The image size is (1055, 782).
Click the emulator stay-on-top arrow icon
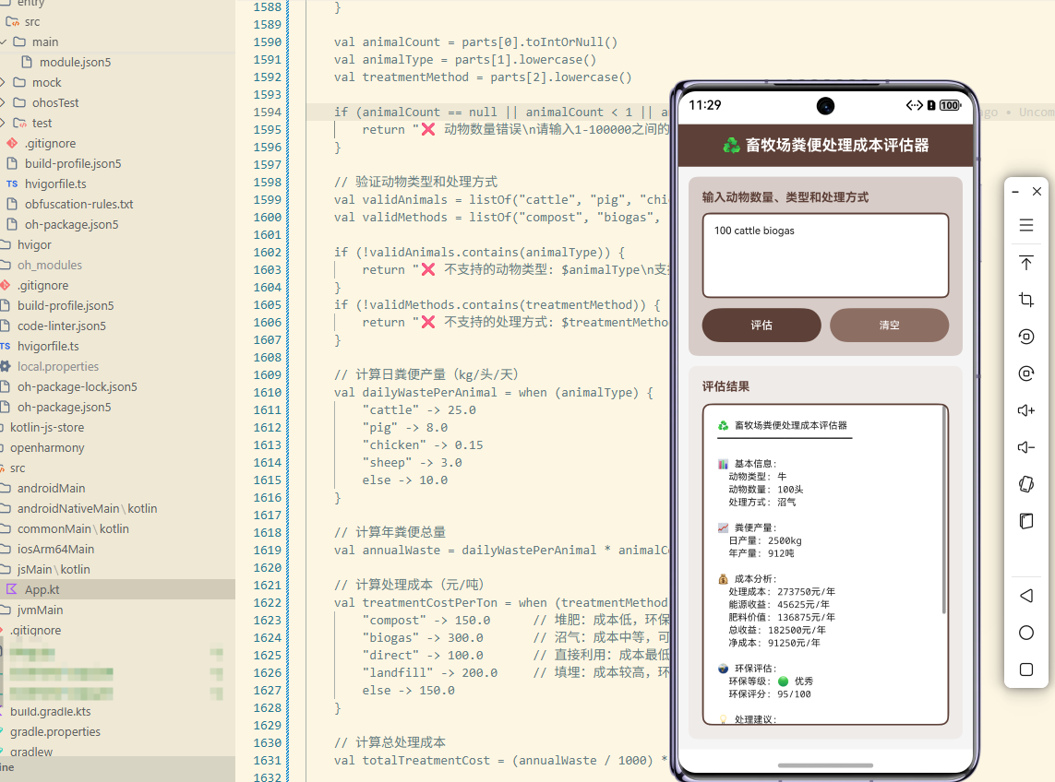pyautogui.click(x=1025, y=262)
